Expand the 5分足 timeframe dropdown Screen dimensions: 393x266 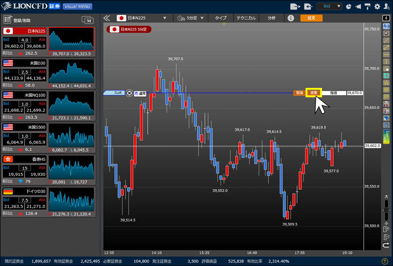tap(191, 18)
